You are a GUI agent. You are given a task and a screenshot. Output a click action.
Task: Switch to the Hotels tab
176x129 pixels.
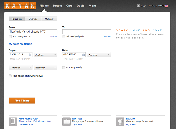point(57,6)
